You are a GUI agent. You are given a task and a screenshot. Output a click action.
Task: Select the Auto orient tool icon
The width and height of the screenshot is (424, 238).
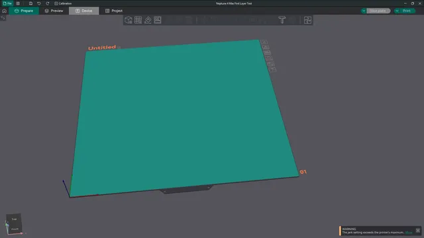148,20
